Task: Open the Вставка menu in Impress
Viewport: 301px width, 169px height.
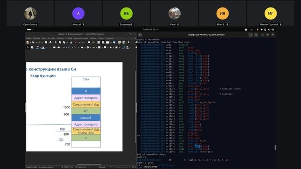Action: tap(51, 38)
